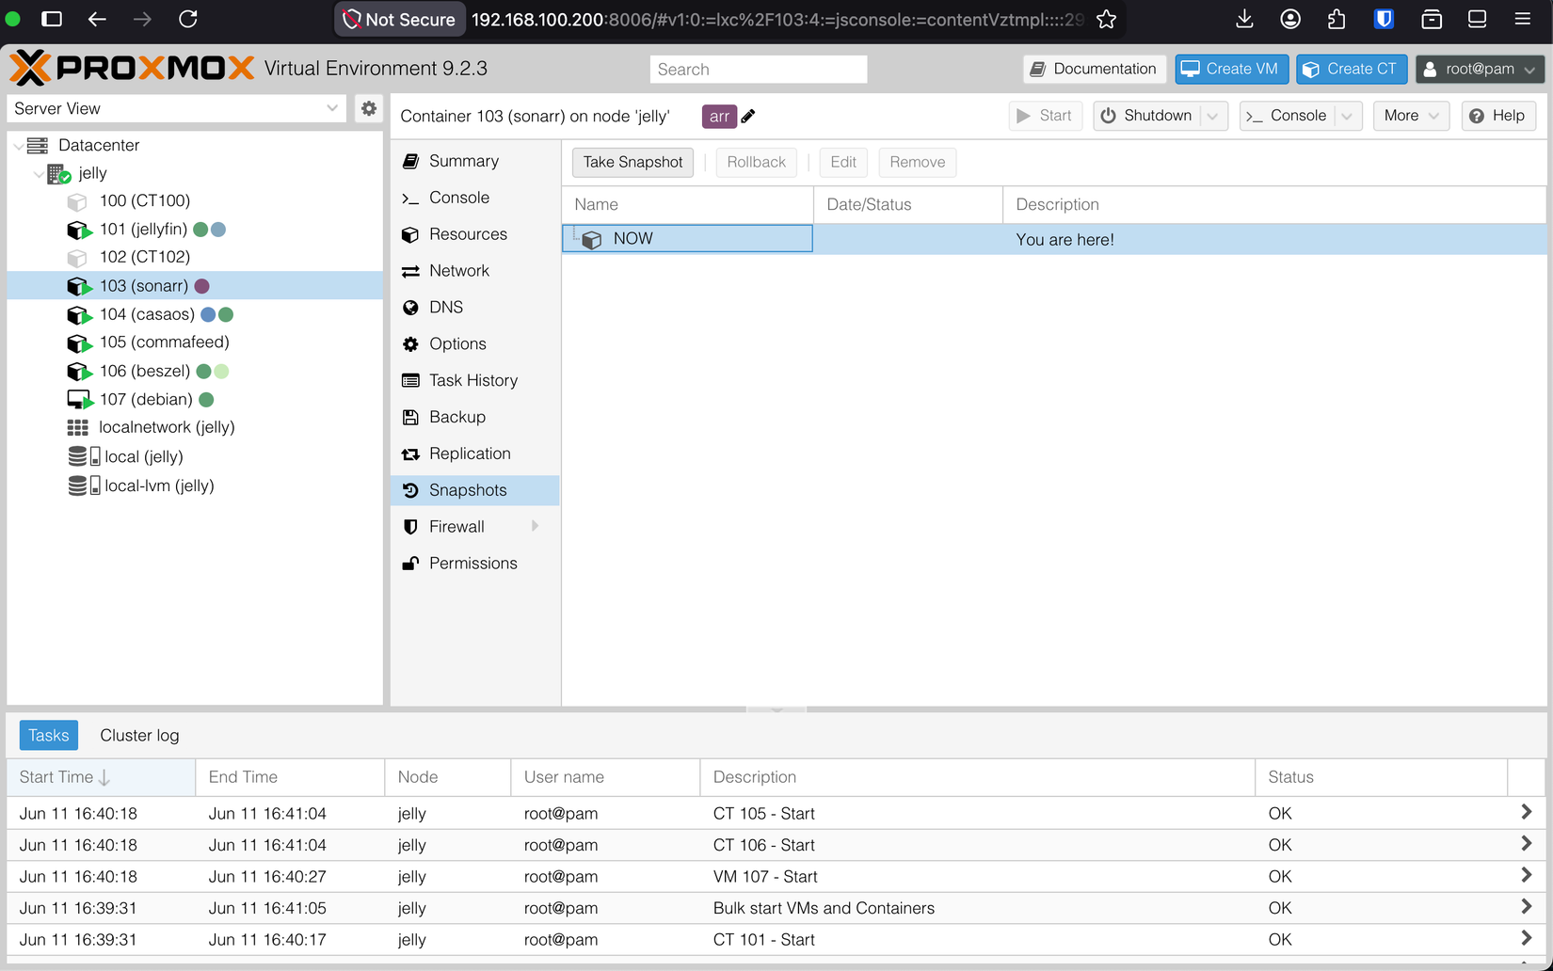The height and width of the screenshot is (971, 1553).
Task: Select the 102 (CT102) container
Action: tap(195, 257)
